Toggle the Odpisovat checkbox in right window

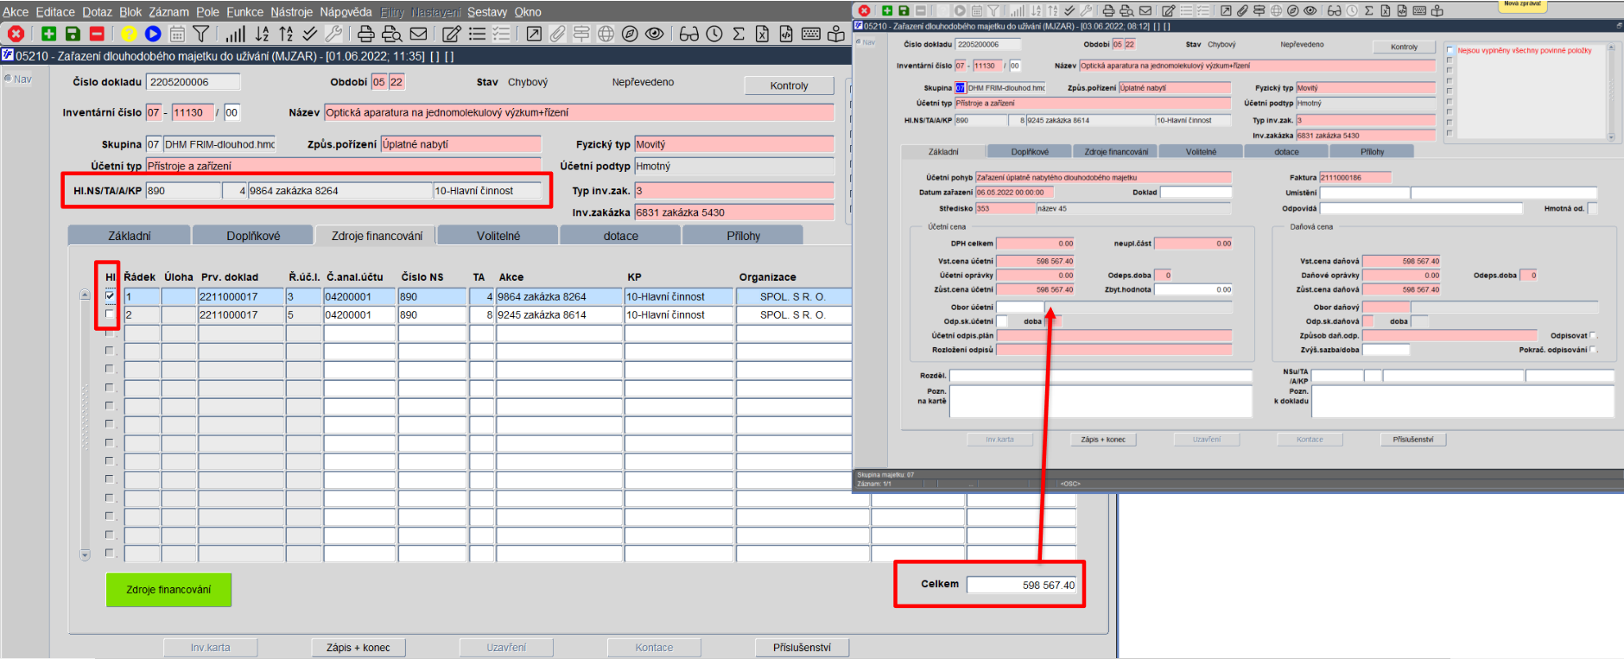1593,335
